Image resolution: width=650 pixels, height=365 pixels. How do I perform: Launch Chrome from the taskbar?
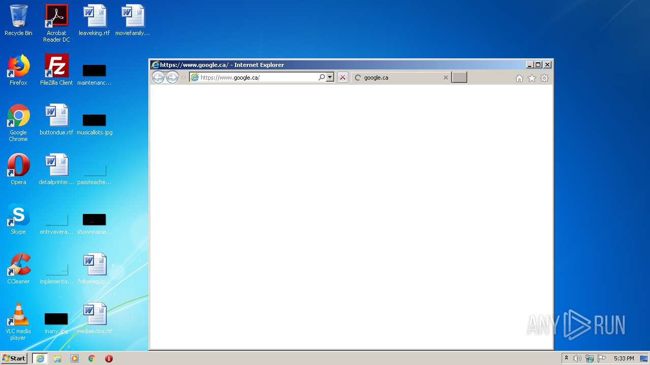click(x=92, y=358)
